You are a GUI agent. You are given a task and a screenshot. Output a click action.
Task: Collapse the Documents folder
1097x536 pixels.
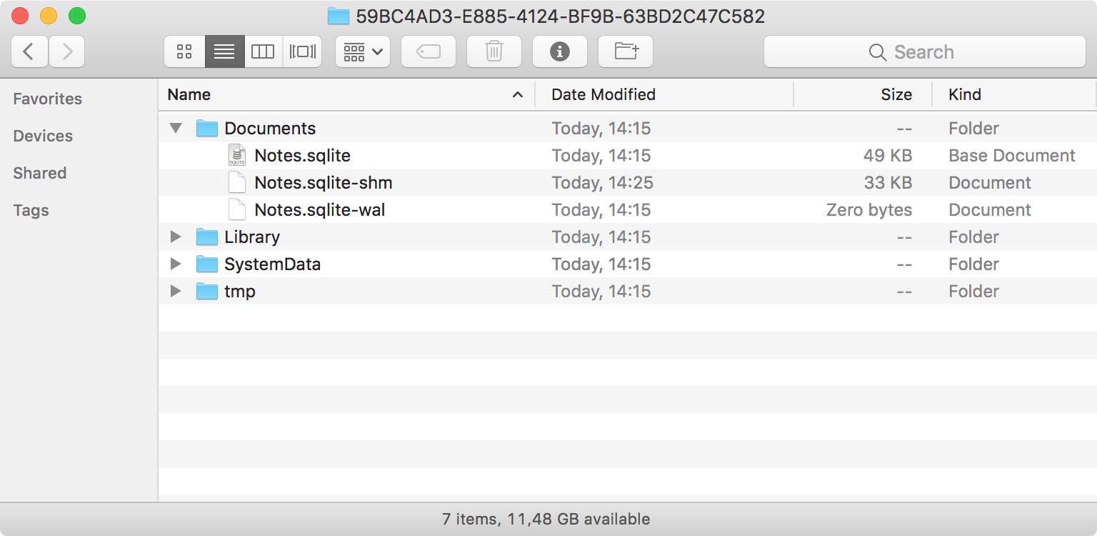[x=175, y=128]
